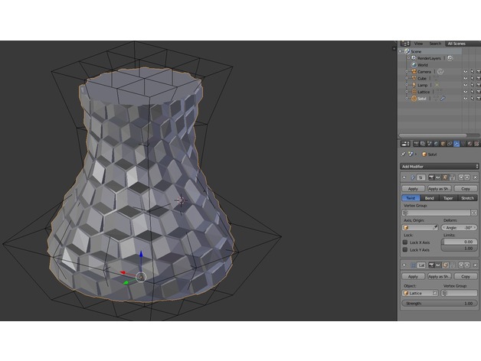Screen dimensions: 481x361
Task: Enable the Lock X Axis checkbox
Action: 405,242
